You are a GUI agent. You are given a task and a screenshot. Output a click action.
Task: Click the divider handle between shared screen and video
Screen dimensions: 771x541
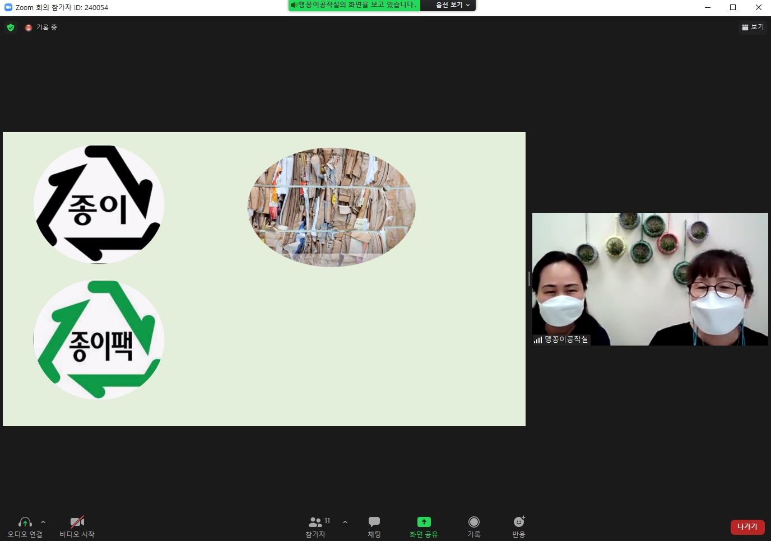coord(529,279)
